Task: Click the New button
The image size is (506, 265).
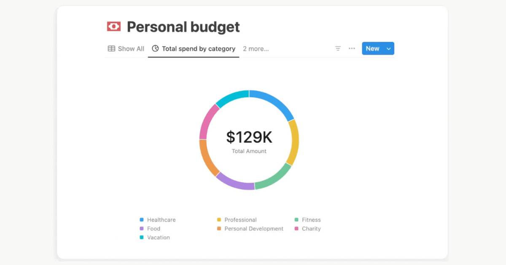Action: pyautogui.click(x=372, y=48)
